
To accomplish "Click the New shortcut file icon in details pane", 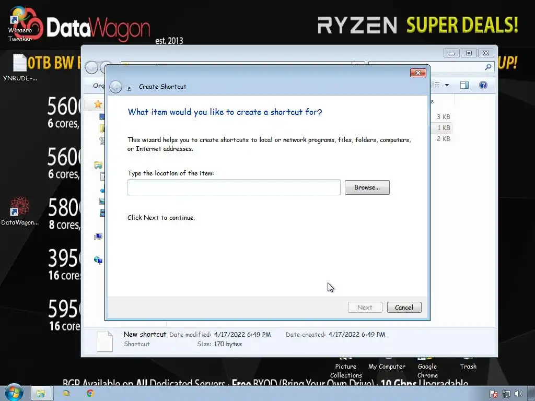I will point(104,341).
